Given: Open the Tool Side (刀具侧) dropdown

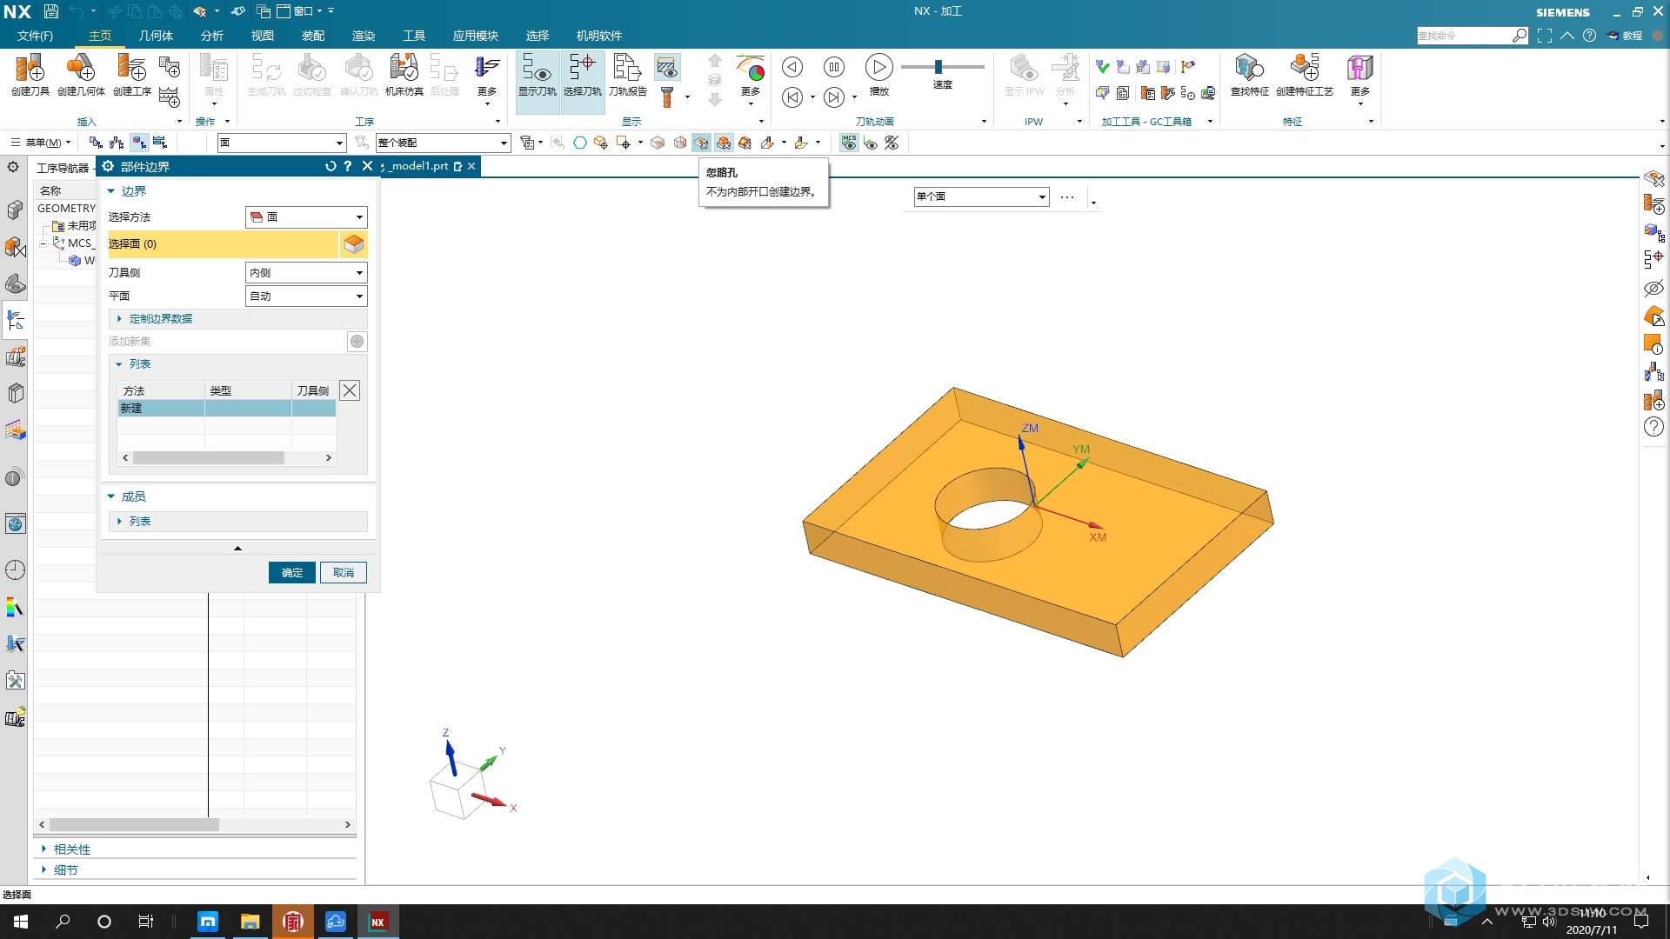Looking at the screenshot, I should coord(306,272).
